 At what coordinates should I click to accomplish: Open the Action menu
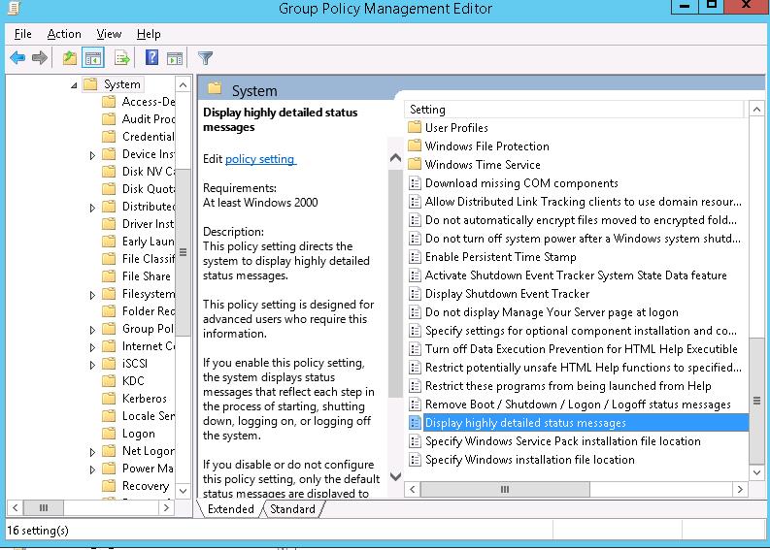tap(64, 34)
